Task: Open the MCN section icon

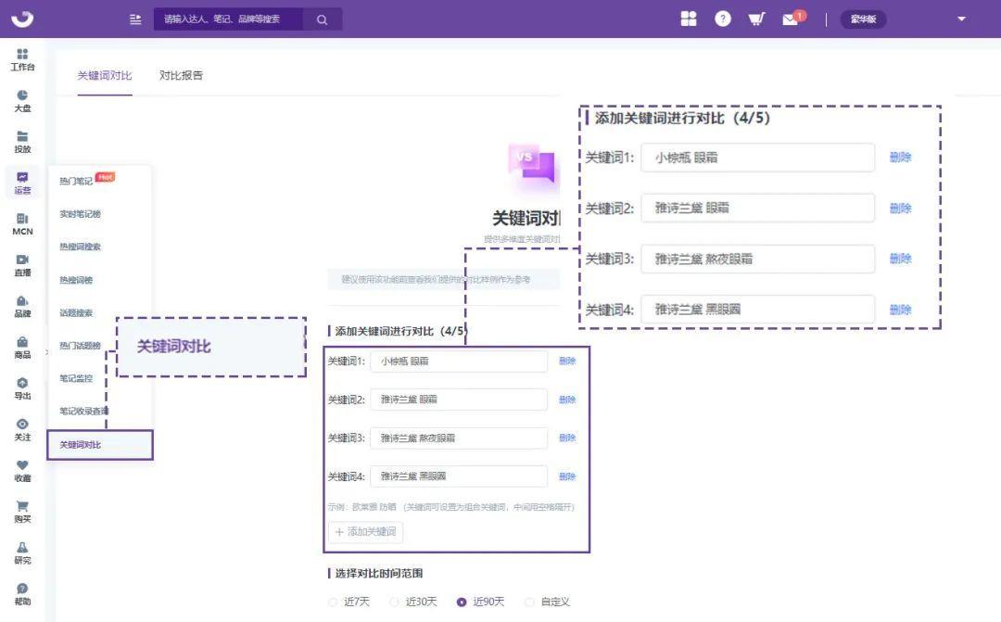Action: point(22,222)
